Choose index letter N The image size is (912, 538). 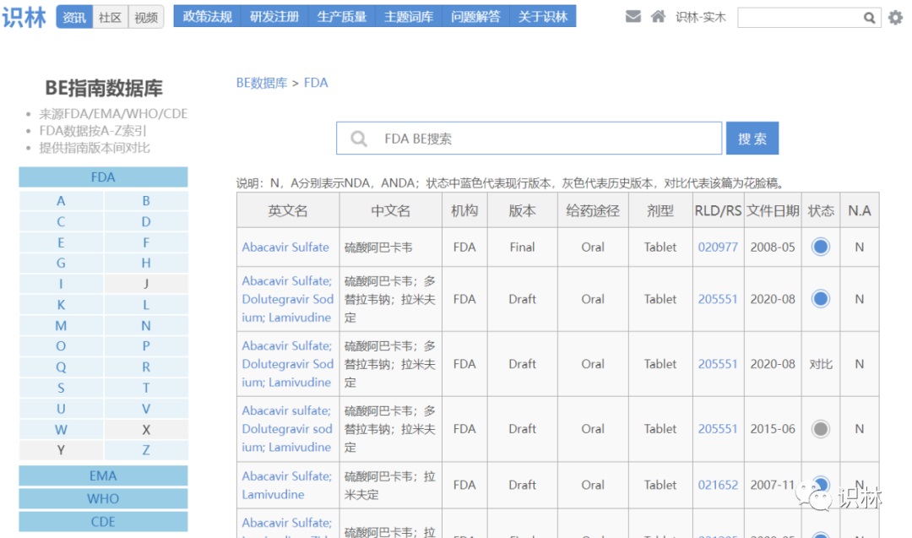click(x=146, y=326)
